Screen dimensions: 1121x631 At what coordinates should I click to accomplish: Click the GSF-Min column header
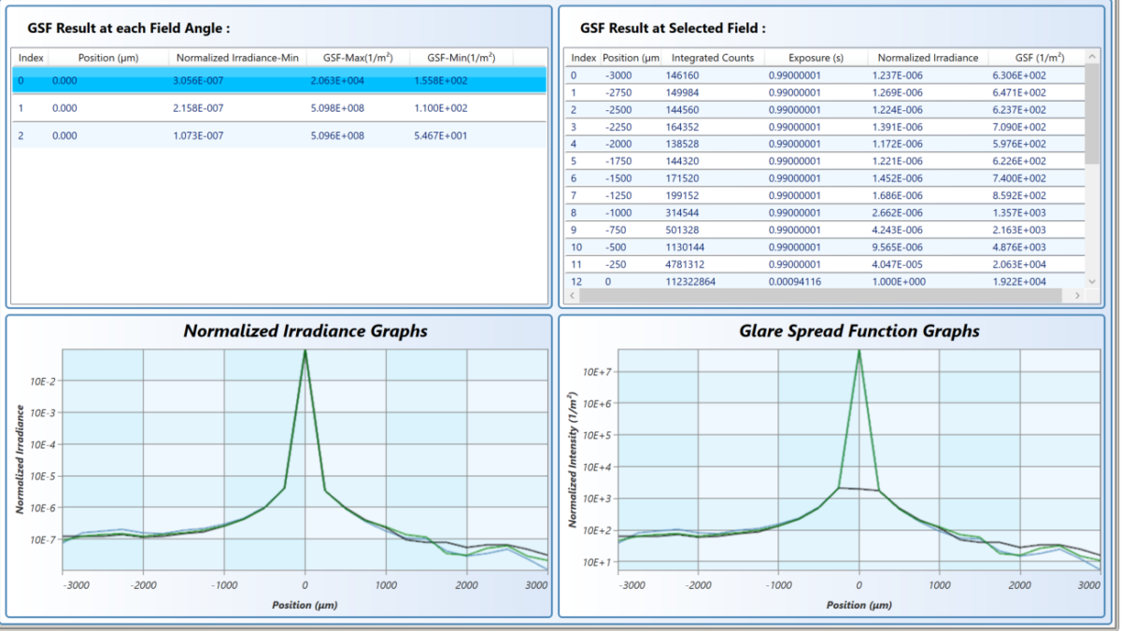tap(460, 58)
